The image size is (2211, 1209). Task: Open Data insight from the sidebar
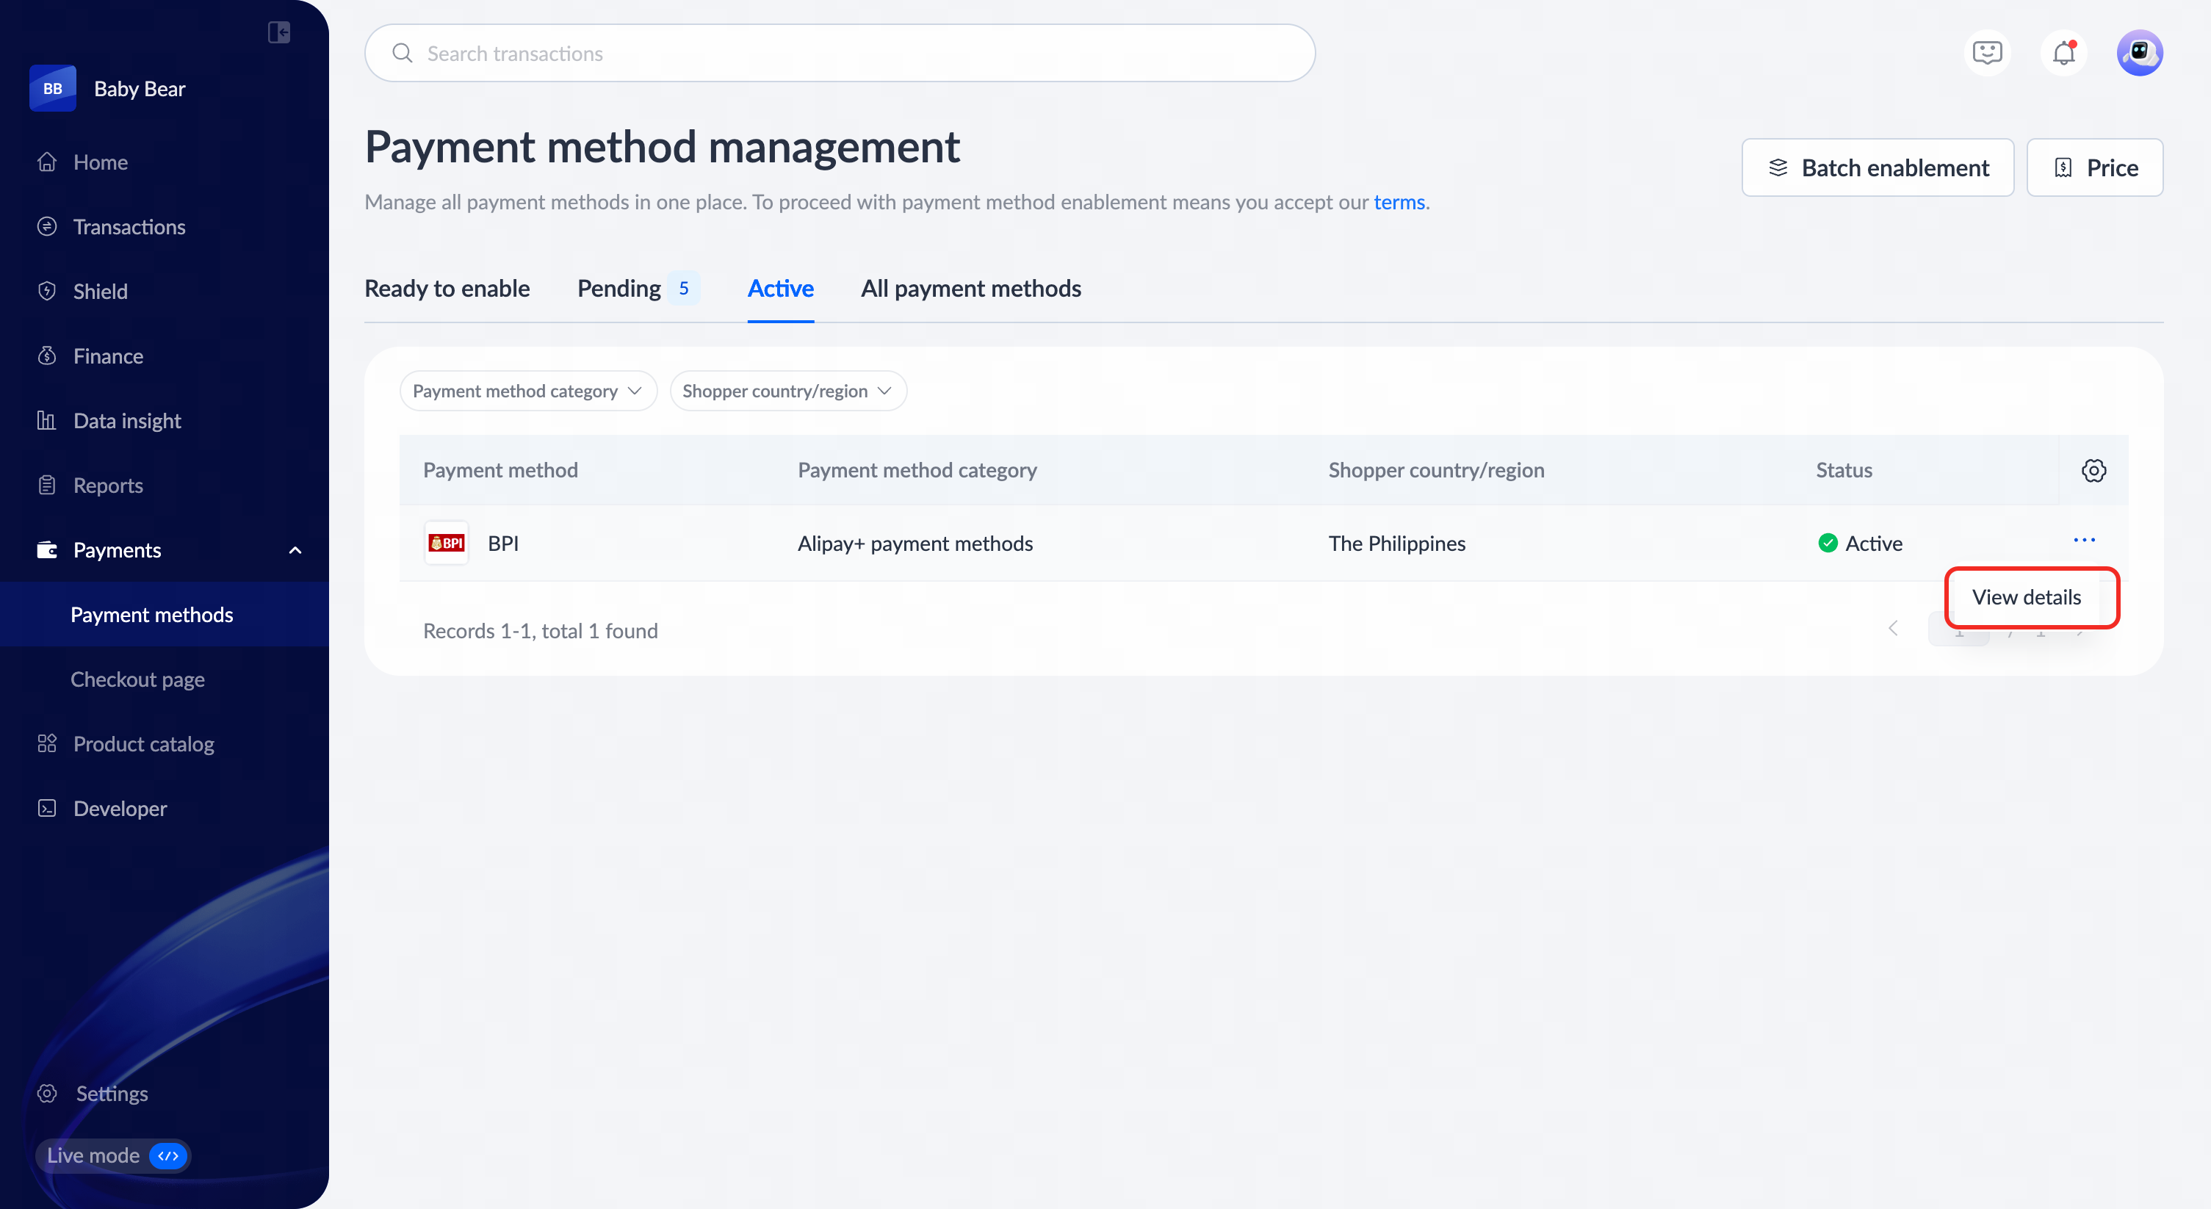(127, 420)
